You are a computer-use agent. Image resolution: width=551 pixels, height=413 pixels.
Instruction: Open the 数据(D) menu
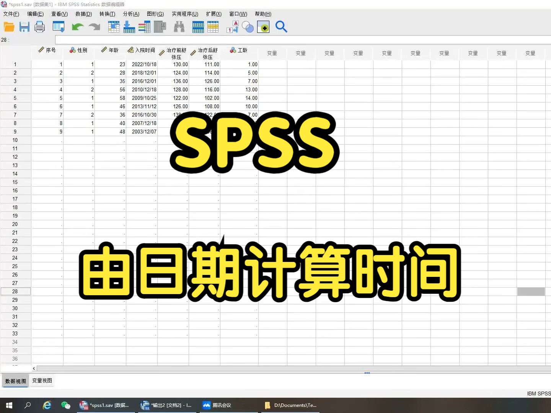coord(83,14)
